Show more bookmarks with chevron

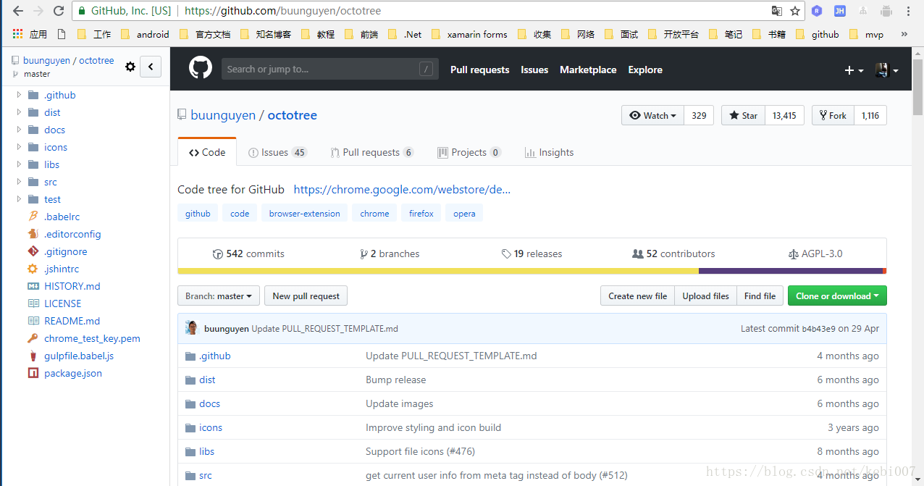[904, 34]
